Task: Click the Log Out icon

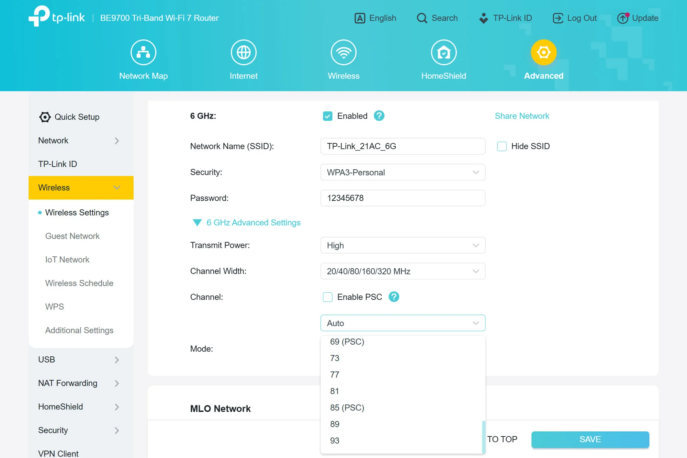Action: [x=558, y=18]
